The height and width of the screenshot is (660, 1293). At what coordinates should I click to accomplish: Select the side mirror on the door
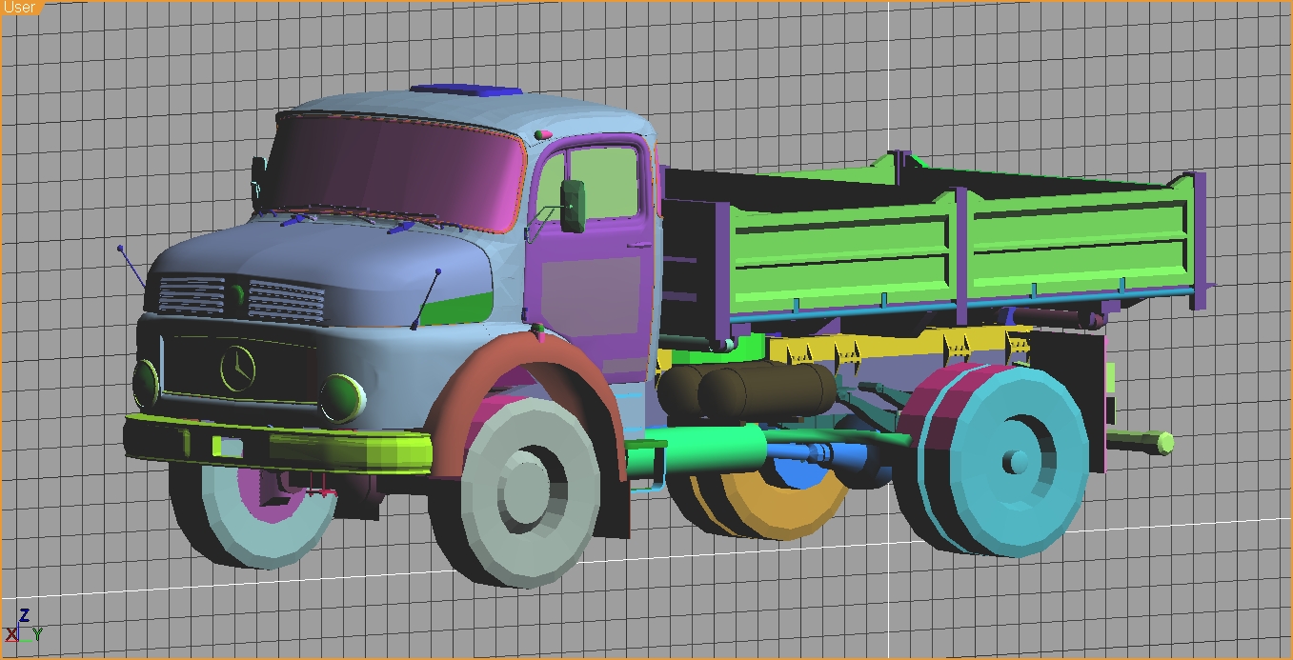click(572, 205)
